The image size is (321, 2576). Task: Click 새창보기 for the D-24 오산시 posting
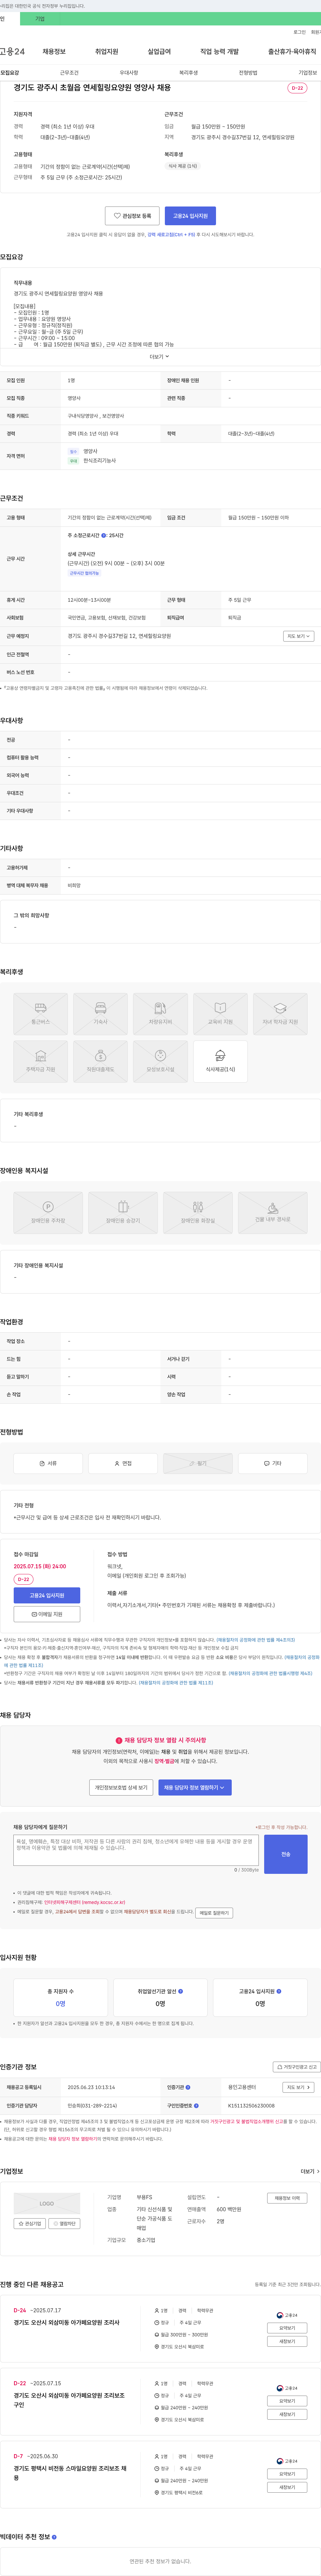click(x=287, y=2341)
